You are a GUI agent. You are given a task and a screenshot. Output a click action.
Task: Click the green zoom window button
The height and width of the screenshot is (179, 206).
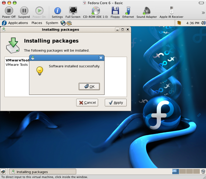pyautogui.click(x=15, y=3)
